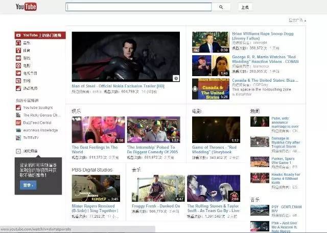Click into the YouTube search field
This screenshot has height=233, width=327.
click(138, 7)
